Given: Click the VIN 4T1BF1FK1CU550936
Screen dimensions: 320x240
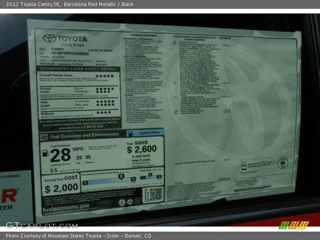Looking at the screenshot, I should [x=70, y=54].
